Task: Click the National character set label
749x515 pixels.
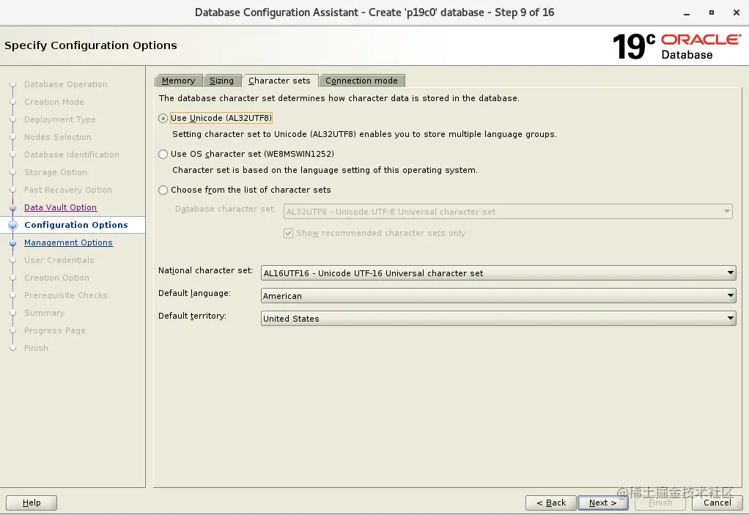Action: point(205,270)
